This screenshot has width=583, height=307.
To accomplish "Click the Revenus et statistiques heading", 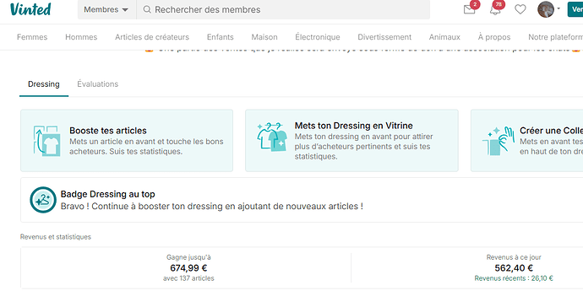I will click(56, 237).
